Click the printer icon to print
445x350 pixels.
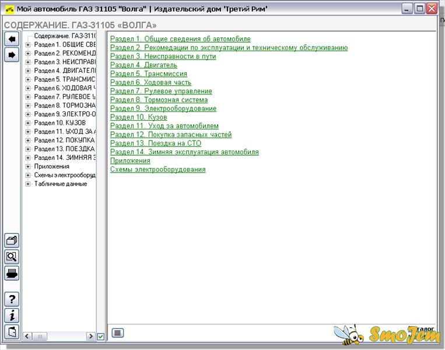(12, 273)
